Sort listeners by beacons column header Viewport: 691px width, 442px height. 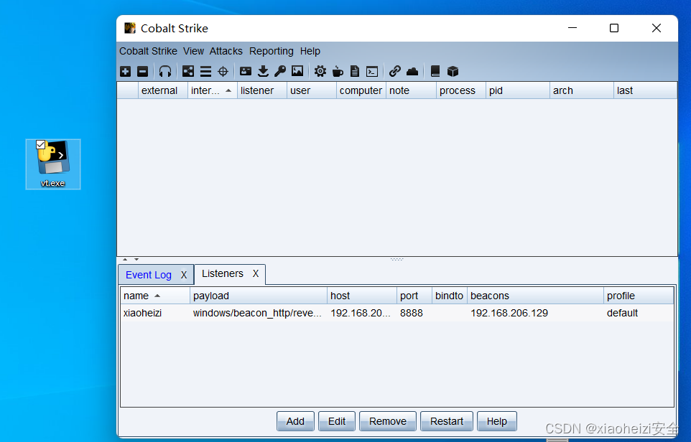[535, 296]
